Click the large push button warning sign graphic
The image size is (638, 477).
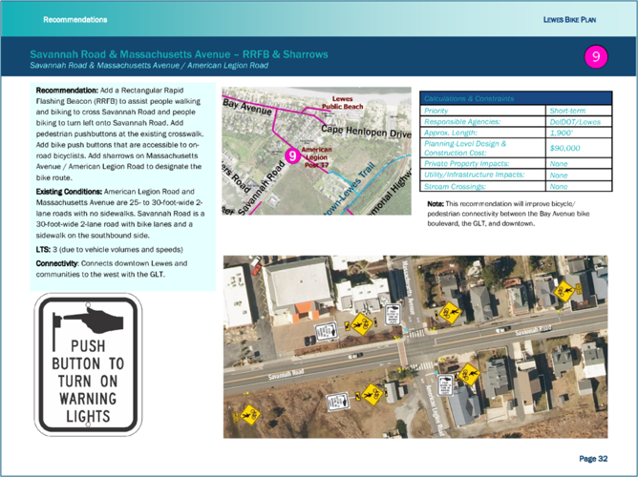88,364
